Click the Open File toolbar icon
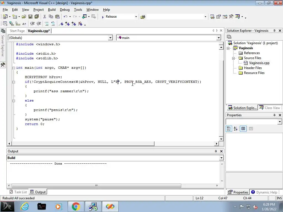Screen dimensions: 283x212 pyautogui.click(x=24, y=17)
